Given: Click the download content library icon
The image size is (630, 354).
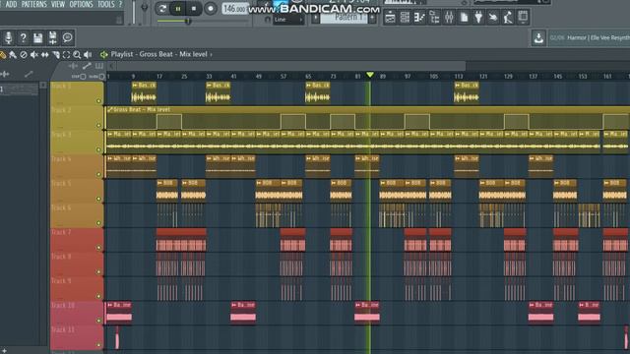Looking at the screenshot, I should [x=538, y=37].
